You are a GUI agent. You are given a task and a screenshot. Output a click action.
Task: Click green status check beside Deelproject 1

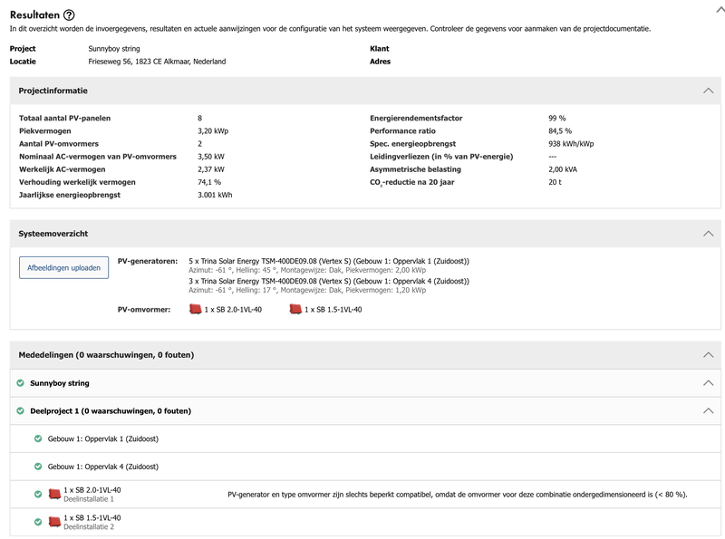[21, 410]
